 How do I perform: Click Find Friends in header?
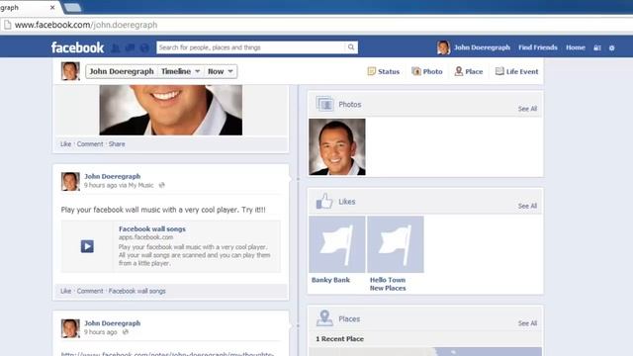(x=538, y=47)
